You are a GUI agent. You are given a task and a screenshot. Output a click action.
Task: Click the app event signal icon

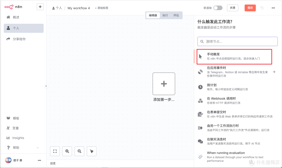200,72
